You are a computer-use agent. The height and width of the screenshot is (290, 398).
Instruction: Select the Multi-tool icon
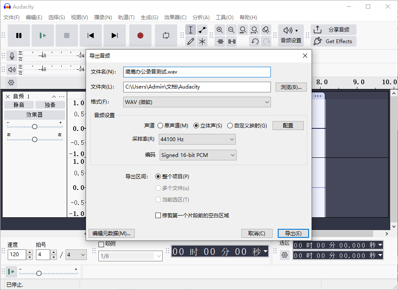[x=202, y=41]
